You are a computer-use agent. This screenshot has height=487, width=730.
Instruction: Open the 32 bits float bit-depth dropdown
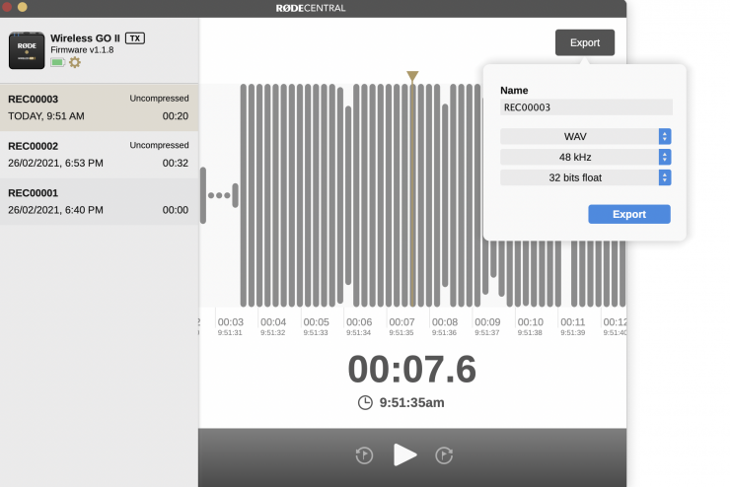[586, 177]
